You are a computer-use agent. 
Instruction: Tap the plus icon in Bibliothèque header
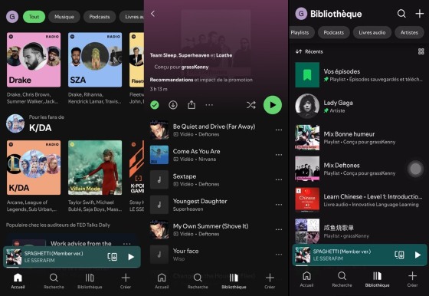tap(420, 13)
